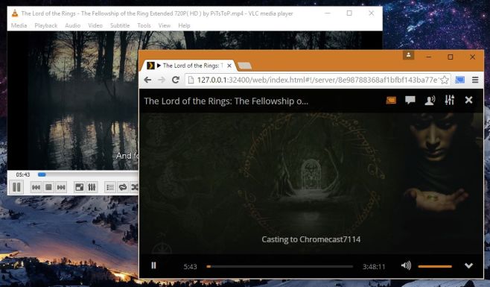Open the Video menu in VLC
This screenshot has height=287, width=490.
[x=95, y=25]
